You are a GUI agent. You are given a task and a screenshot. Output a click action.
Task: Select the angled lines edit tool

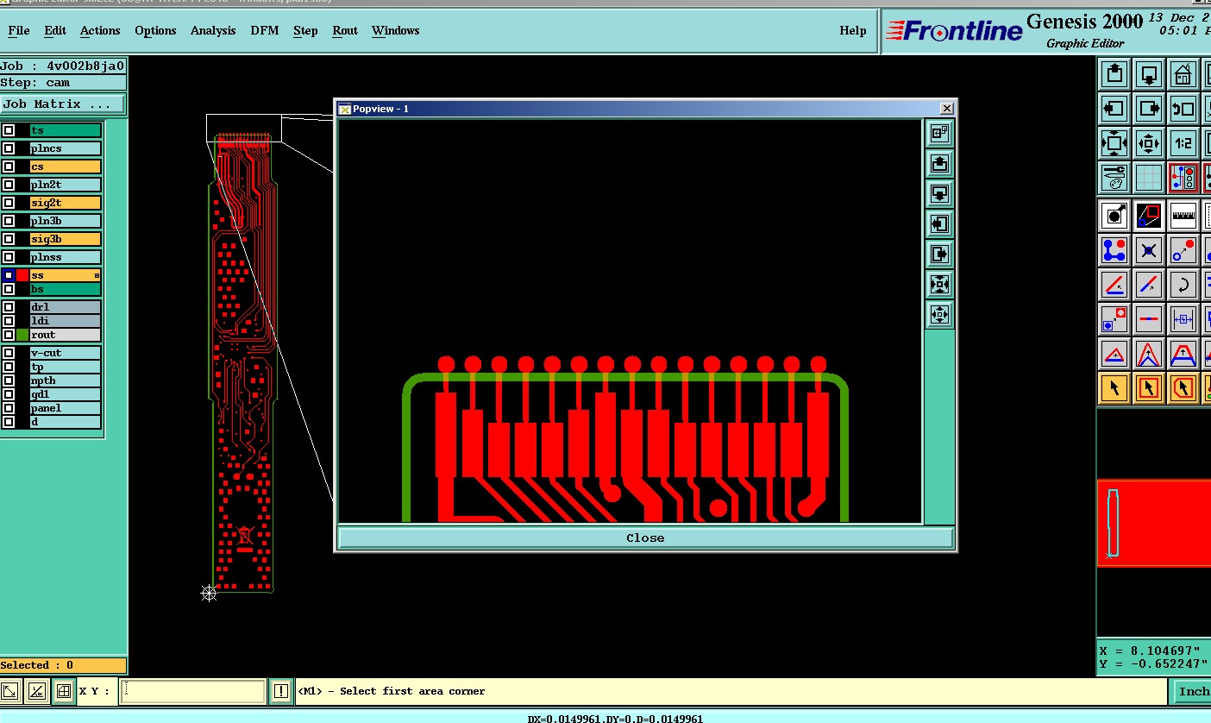[x=1114, y=285]
